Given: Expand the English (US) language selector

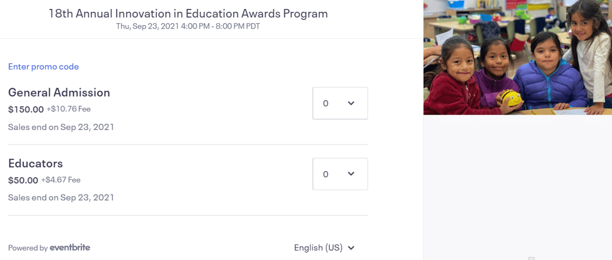Looking at the screenshot, I should click(x=324, y=247).
